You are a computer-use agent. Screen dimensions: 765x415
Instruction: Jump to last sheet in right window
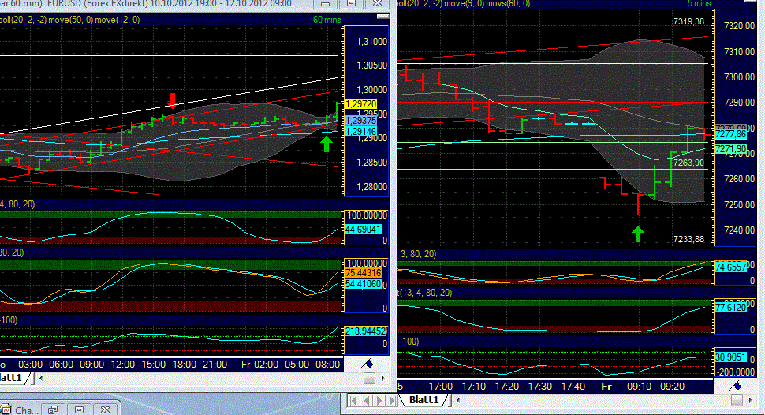(x=391, y=400)
